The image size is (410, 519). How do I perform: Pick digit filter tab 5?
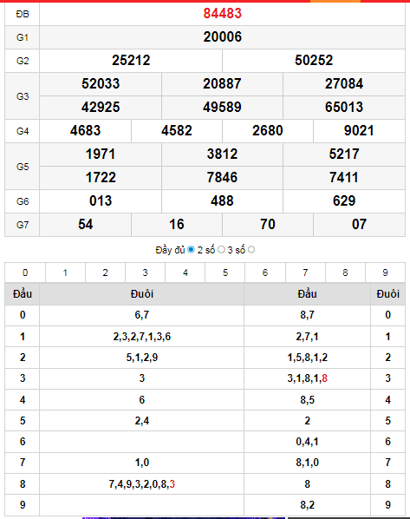225,273
